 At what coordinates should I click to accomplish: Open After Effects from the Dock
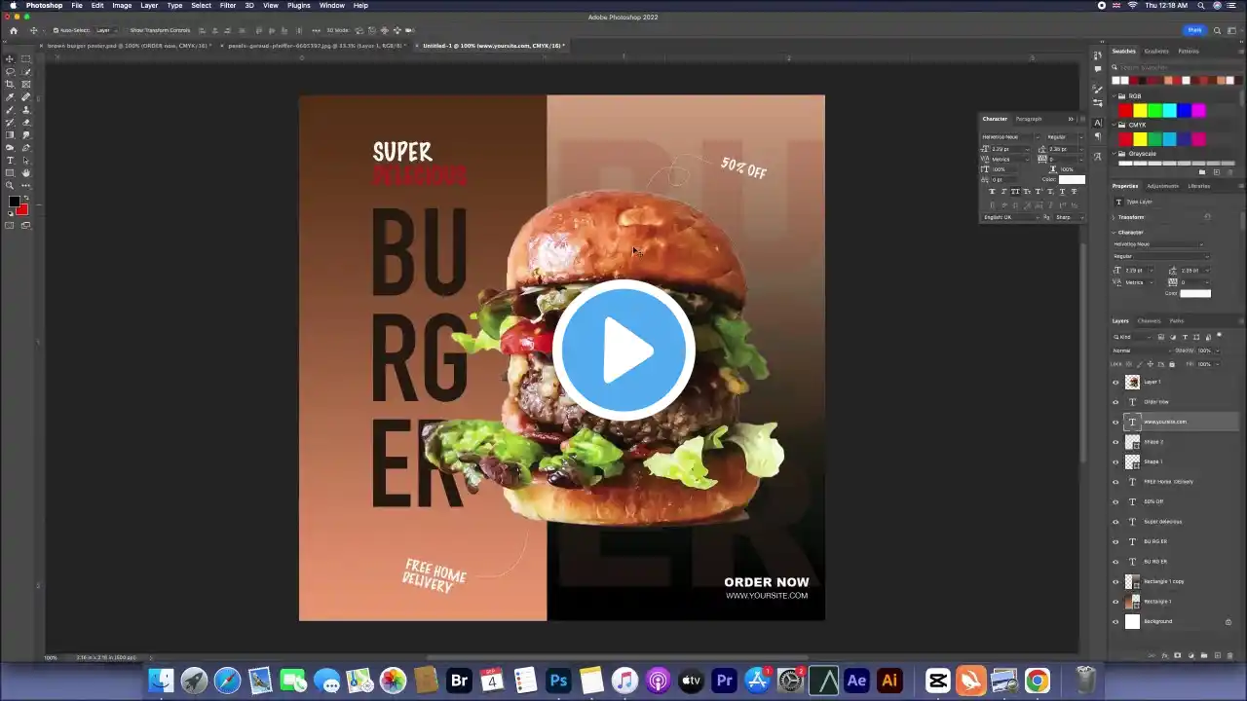[x=856, y=681]
